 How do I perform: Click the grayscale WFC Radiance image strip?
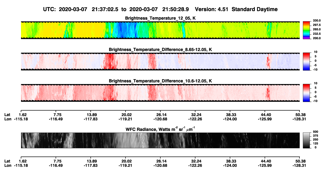(x=160, y=140)
